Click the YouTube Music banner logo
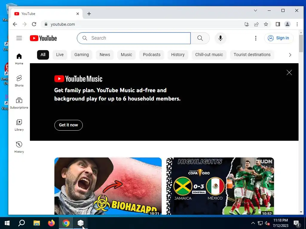 (78, 79)
